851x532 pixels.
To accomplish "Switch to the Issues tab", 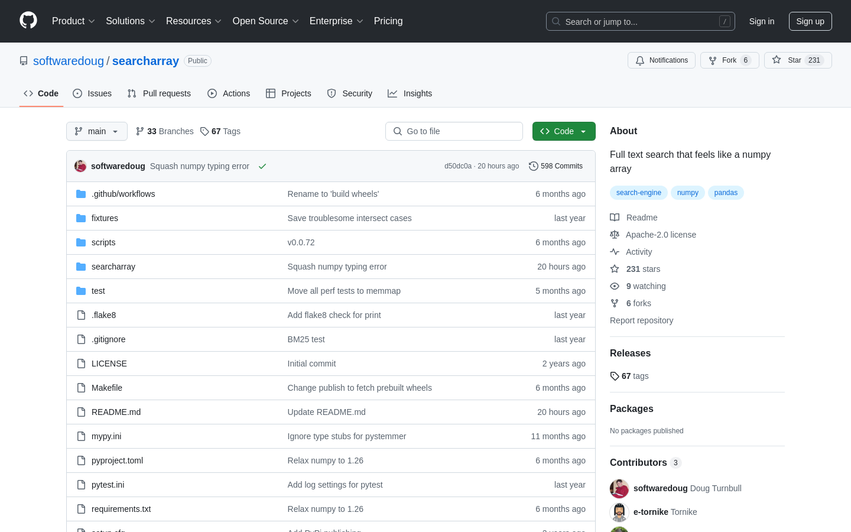I will (92, 93).
